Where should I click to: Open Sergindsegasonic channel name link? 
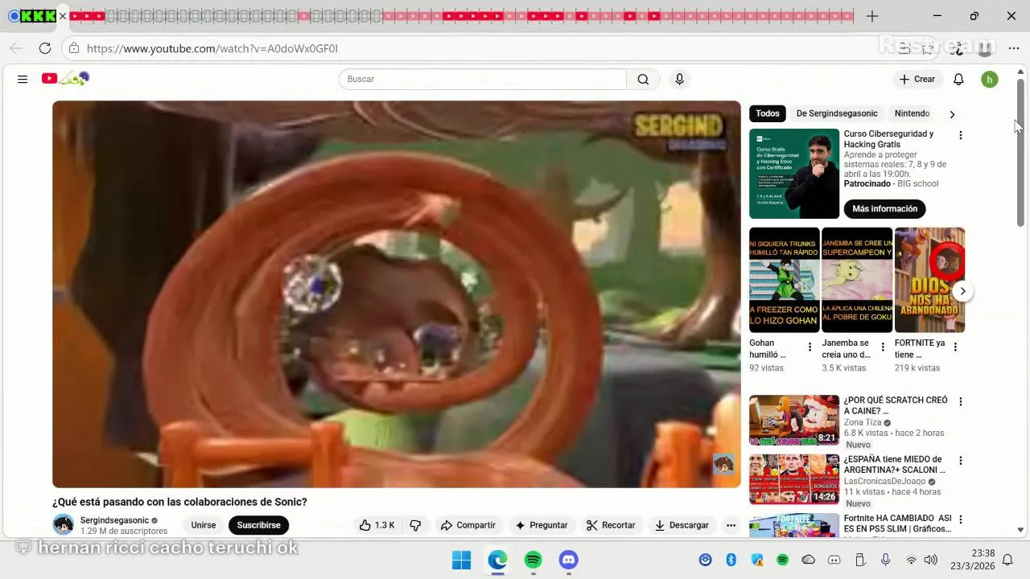click(x=115, y=520)
